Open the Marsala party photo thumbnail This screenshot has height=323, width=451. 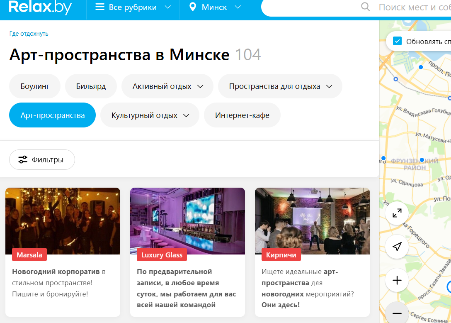click(x=63, y=221)
